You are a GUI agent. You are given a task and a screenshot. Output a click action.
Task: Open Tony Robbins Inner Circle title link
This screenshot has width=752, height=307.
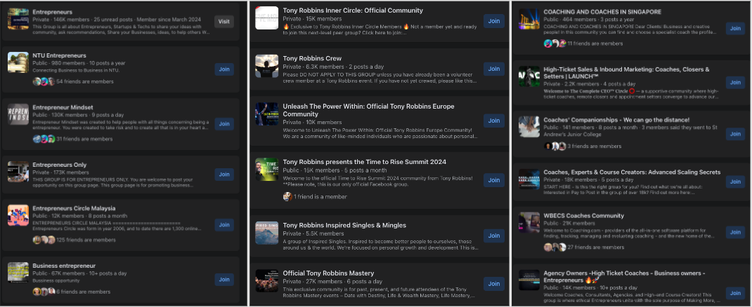[x=353, y=10]
